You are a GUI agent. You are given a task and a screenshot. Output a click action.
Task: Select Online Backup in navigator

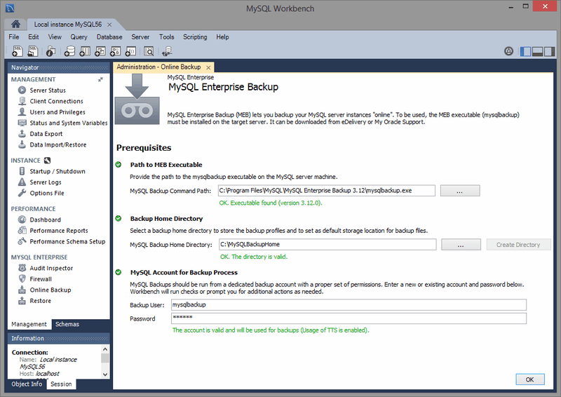pyautogui.click(x=50, y=290)
